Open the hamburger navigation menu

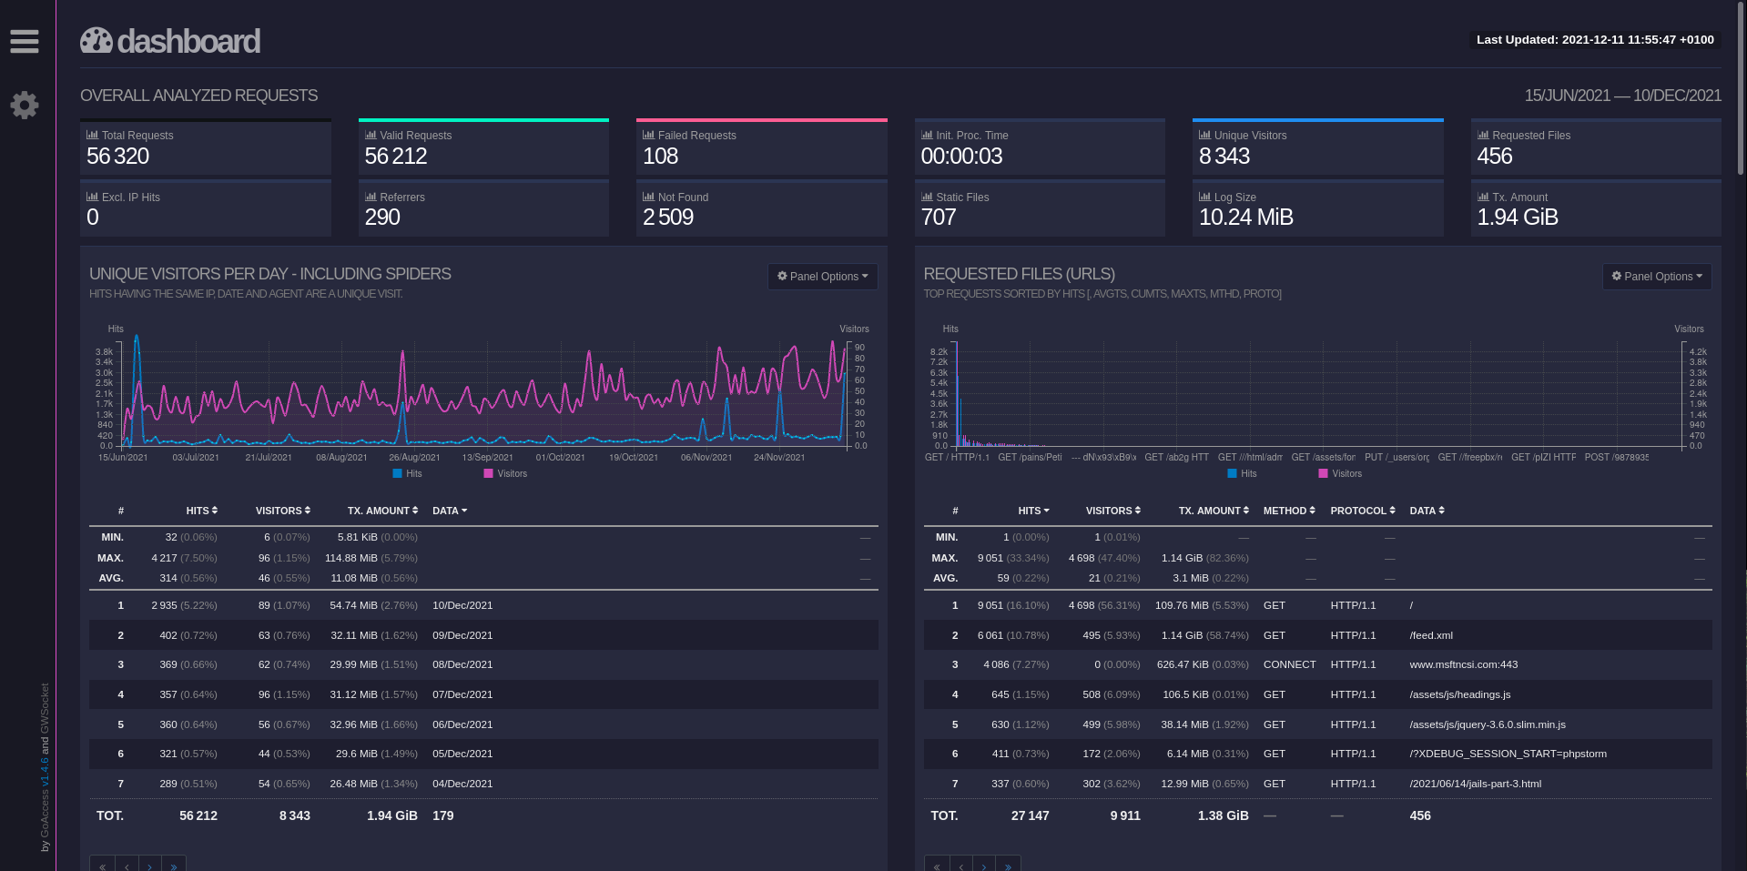pos(25,41)
